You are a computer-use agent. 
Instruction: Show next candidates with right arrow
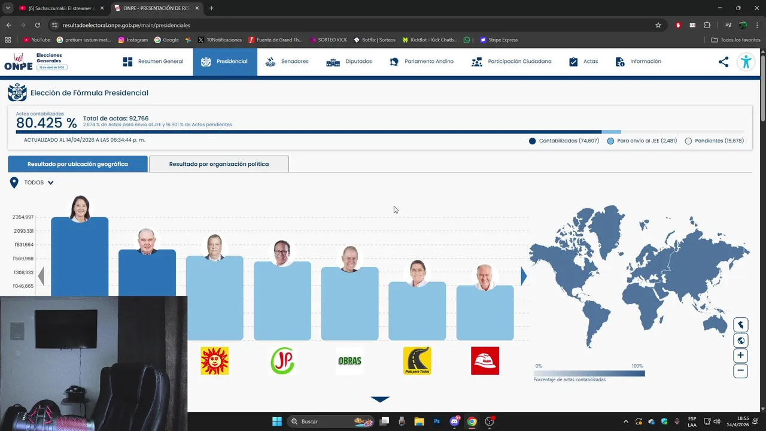coord(524,276)
